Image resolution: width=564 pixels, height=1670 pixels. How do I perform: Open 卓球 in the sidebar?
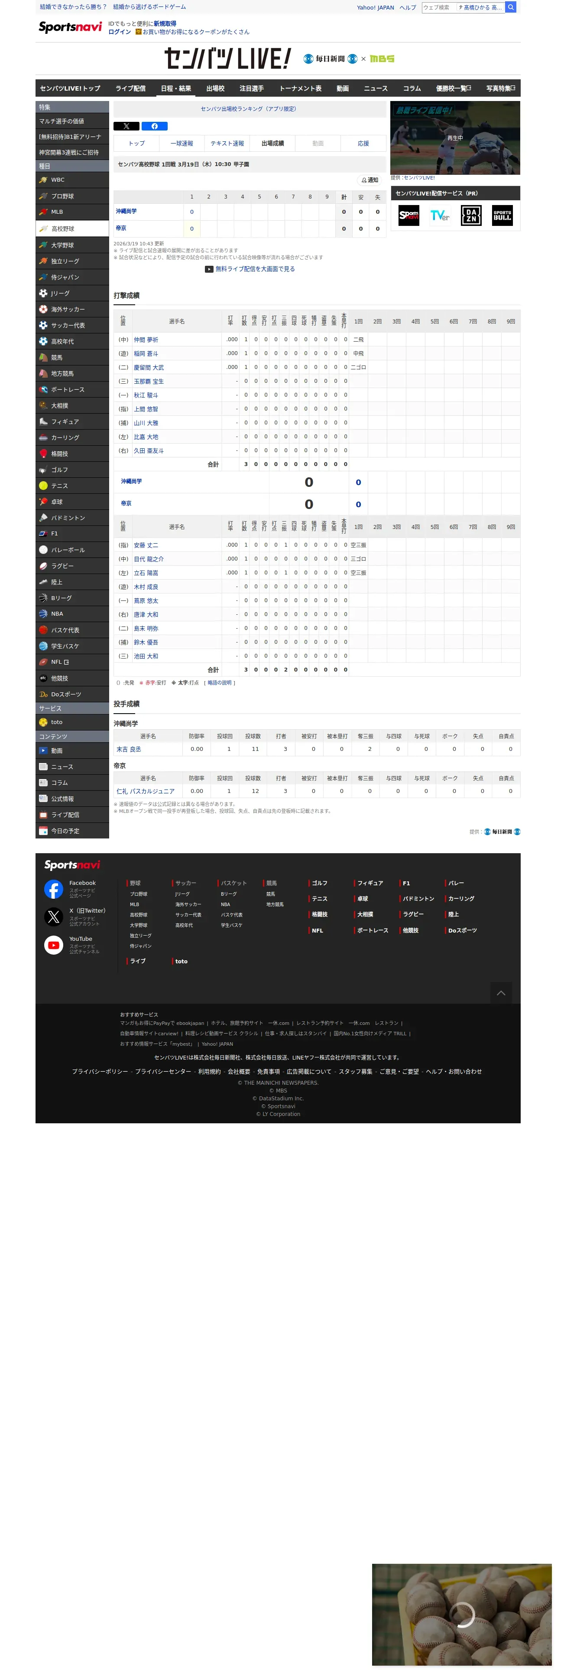tap(72, 502)
